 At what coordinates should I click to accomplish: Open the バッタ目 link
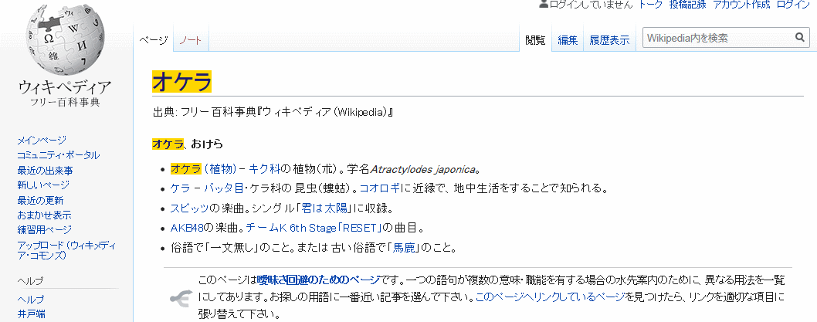pos(223,188)
